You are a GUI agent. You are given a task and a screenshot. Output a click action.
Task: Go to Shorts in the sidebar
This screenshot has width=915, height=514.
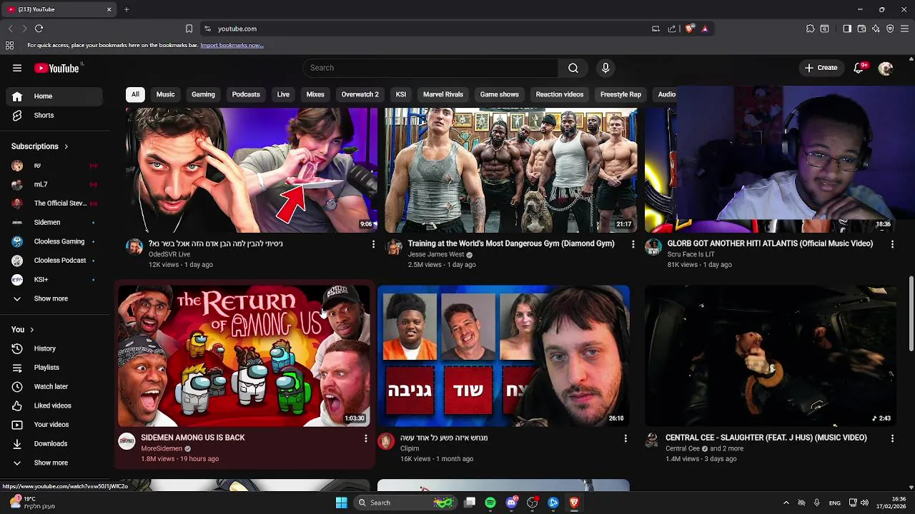54,116
